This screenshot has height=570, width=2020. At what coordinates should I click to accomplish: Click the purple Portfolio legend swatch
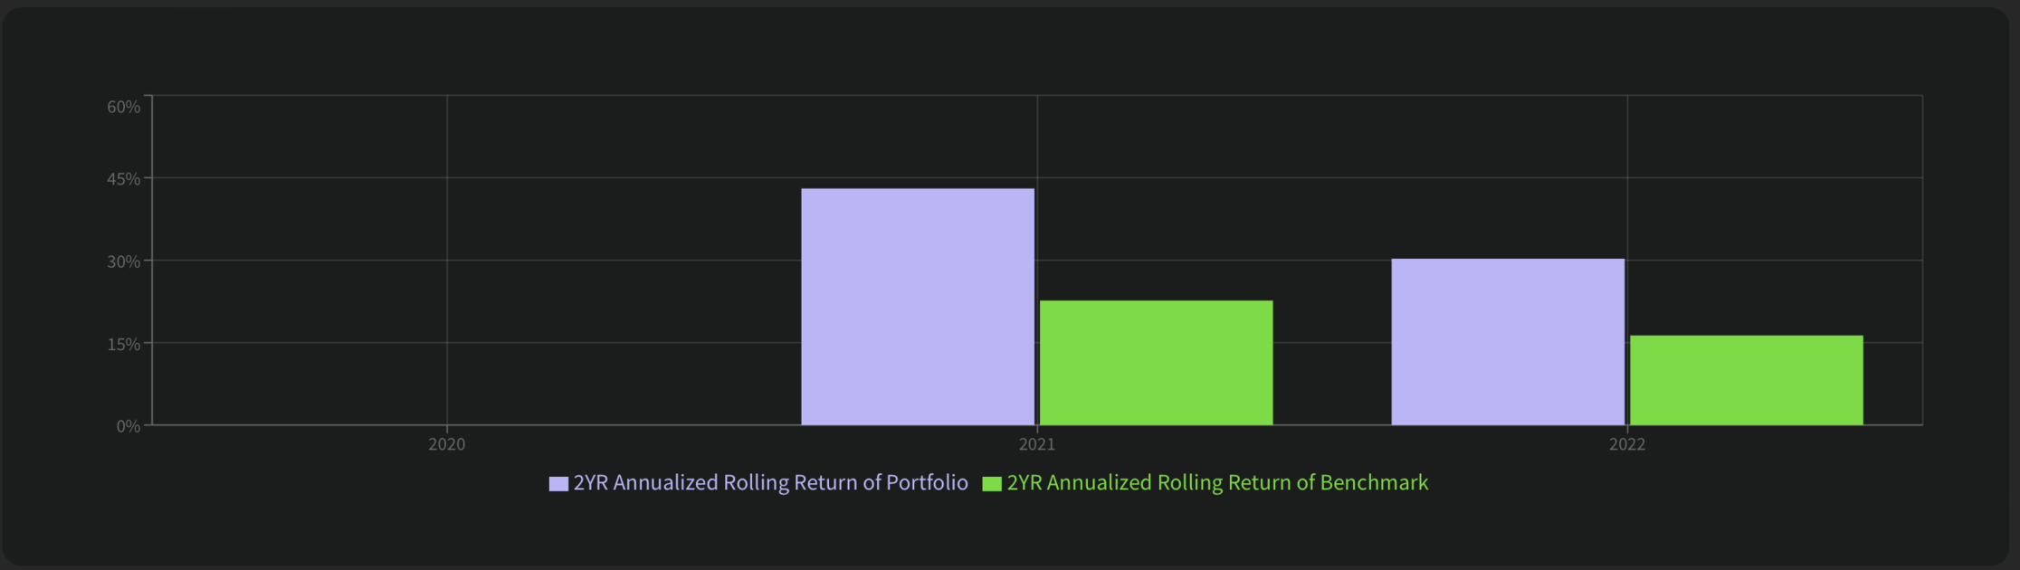[x=558, y=484]
